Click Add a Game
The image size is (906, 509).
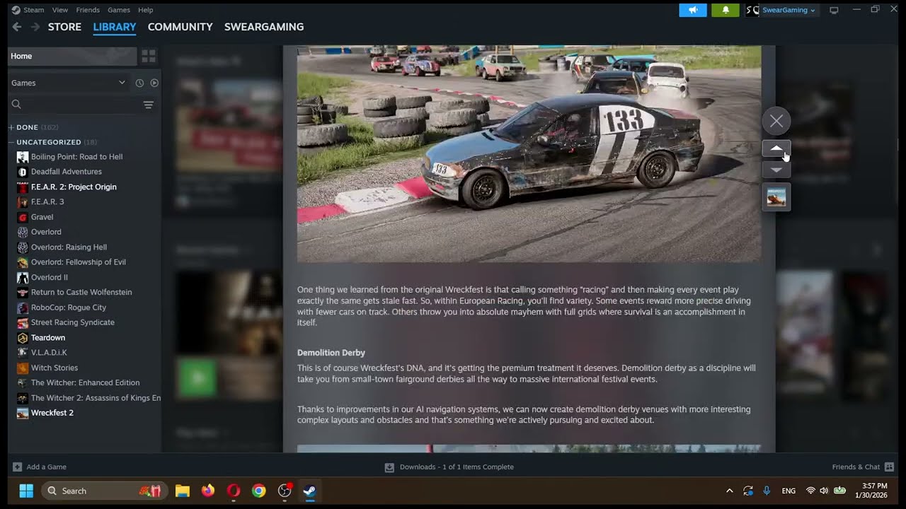[x=40, y=467]
